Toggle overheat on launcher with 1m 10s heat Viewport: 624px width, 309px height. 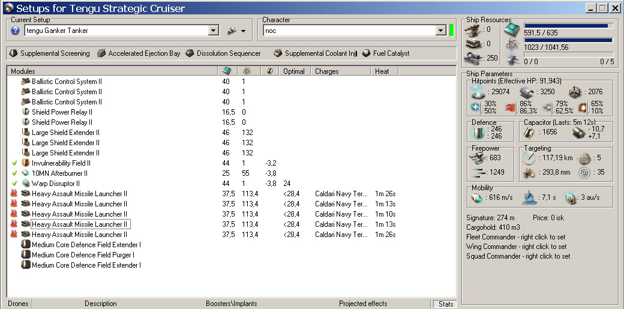(14, 214)
